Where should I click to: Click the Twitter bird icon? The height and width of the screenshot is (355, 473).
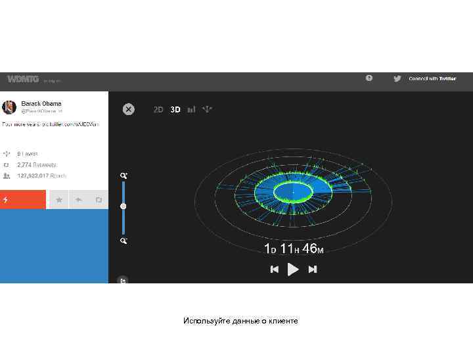pos(397,79)
